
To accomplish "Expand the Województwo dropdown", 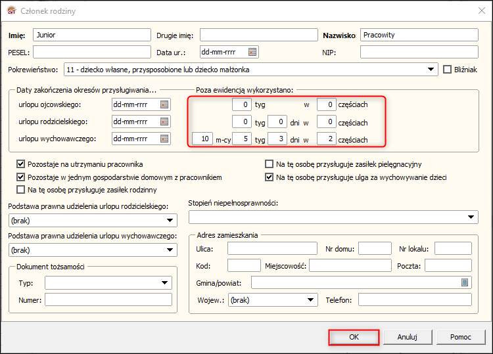I will click(x=311, y=300).
